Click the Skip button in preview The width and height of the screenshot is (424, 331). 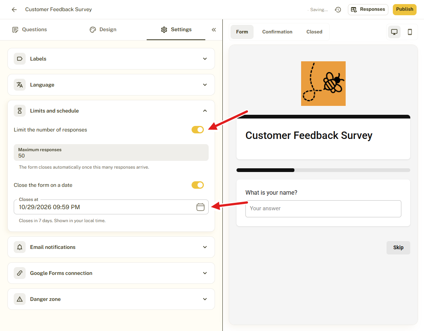(398, 248)
